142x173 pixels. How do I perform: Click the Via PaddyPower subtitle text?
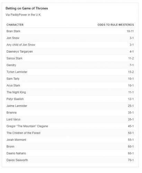24,15
